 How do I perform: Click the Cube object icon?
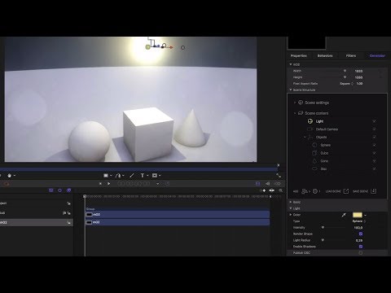(314, 153)
